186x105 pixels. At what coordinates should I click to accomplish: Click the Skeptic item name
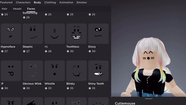tap(28, 47)
